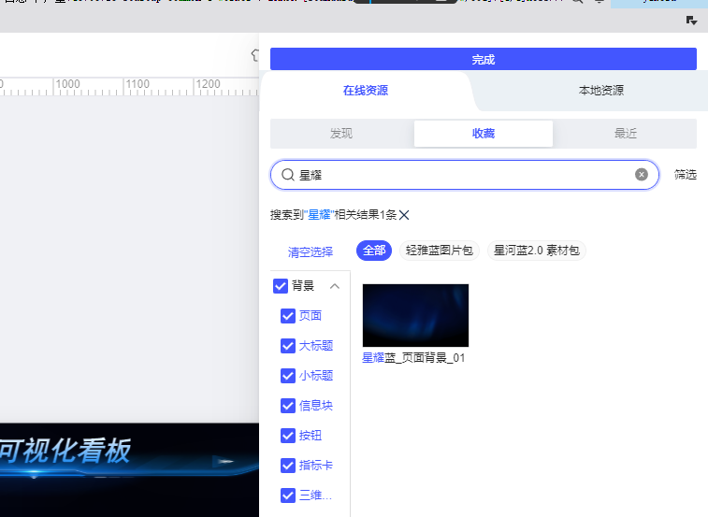Click the search magnifier icon
Screen dimensions: 708x517
coord(288,175)
